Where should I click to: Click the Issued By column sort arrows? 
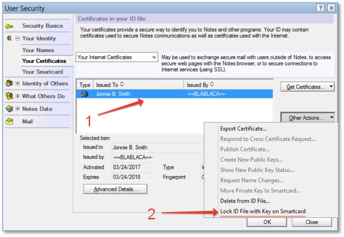coord(212,84)
